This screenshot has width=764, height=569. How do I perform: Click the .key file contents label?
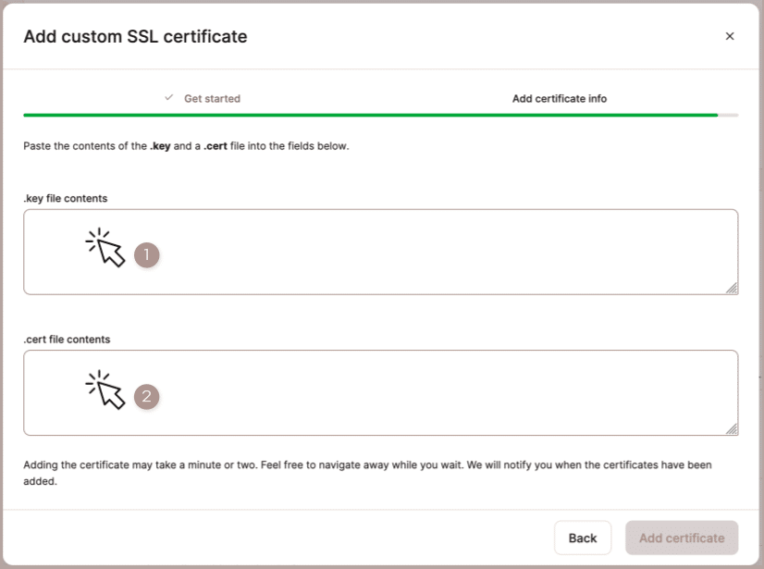(64, 198)
